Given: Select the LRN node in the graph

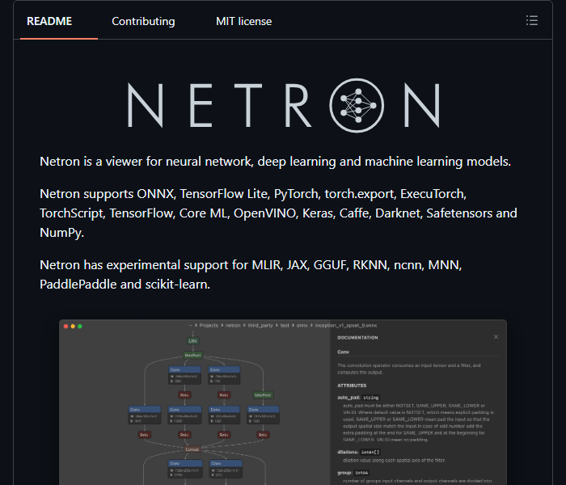Looking at the screenshot, I should (x=192, y=341).
